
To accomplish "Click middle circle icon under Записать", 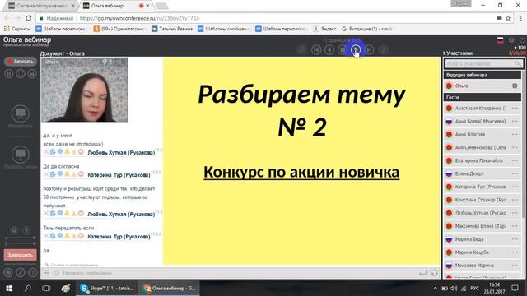I will click(21, 73).
